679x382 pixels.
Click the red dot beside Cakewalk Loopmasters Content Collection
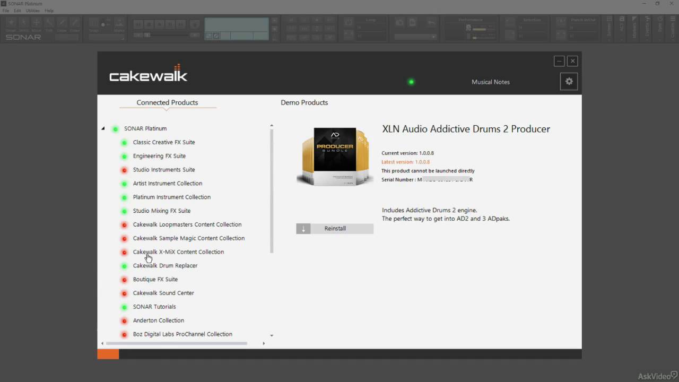pos(124,225)
